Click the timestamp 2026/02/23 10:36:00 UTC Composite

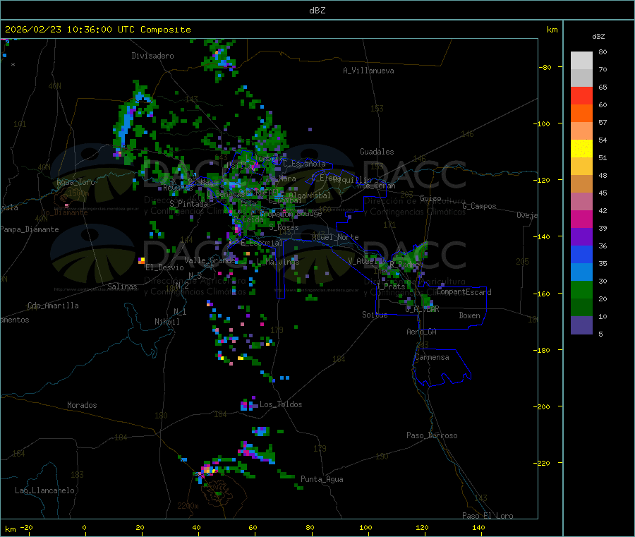pyautogui.click(x=97, y=30)
